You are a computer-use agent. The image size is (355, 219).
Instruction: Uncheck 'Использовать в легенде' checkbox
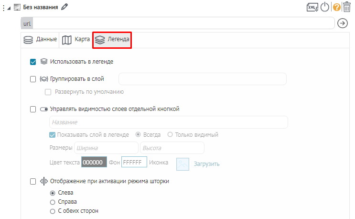tap(33, 62)
